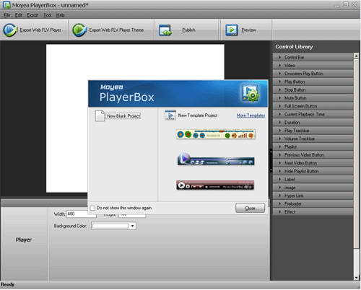Click the Background Color white swatch
The height and width of the screenshot is (290, 361).
click(110, 226)
